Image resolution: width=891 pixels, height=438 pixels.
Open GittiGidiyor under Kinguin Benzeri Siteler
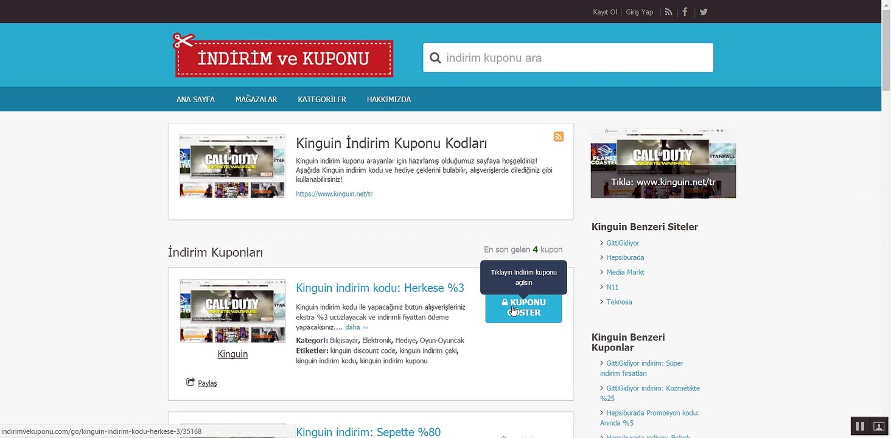[x=623, y=243]
